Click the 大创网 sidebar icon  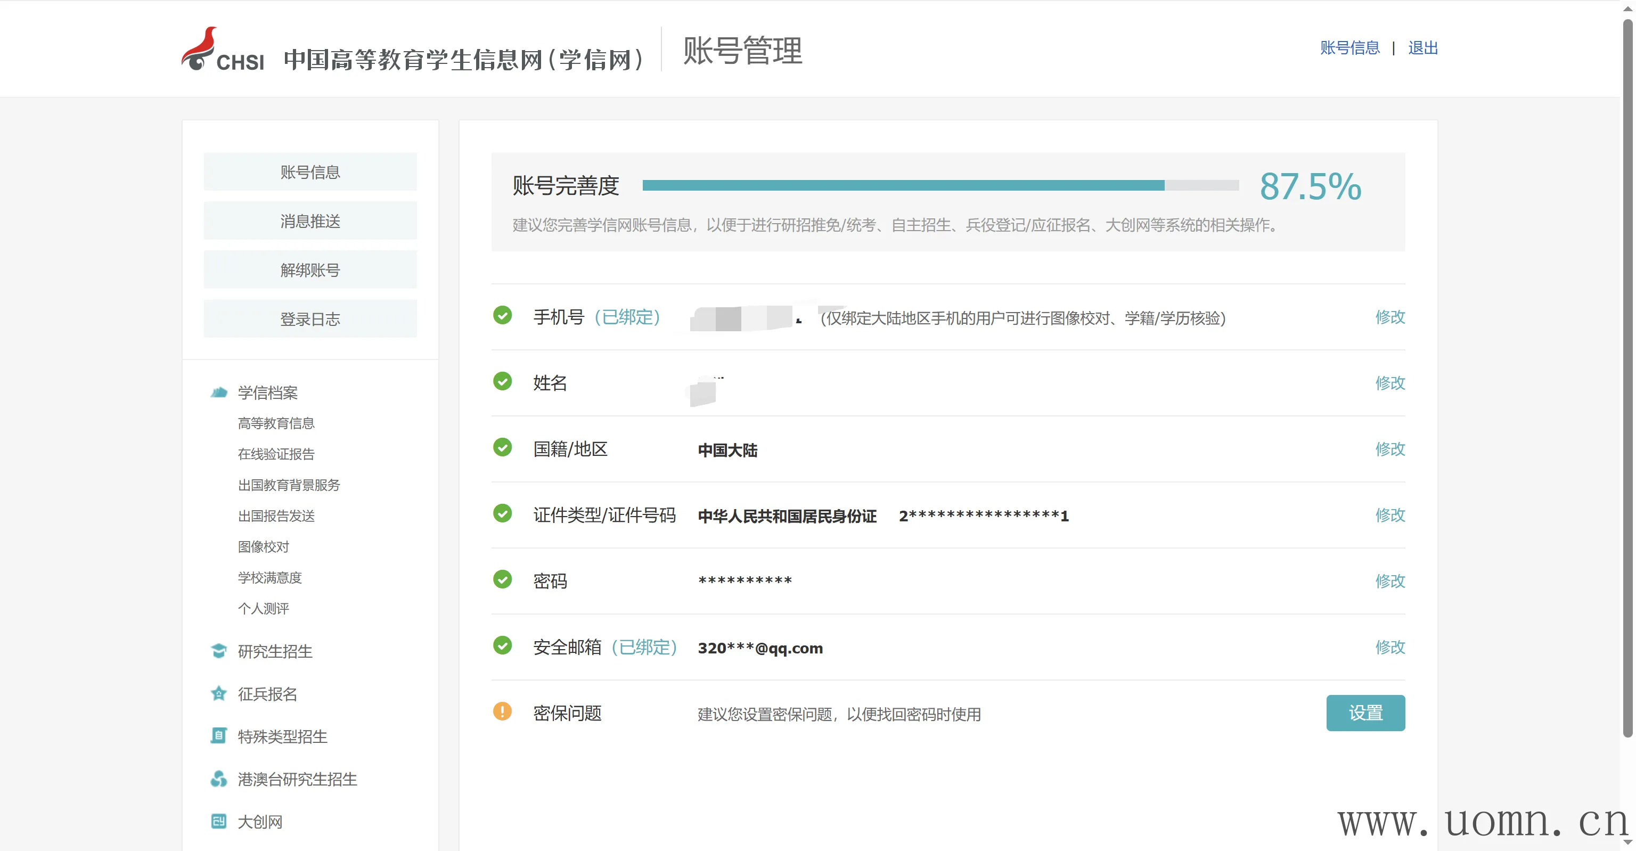point(218,821)
